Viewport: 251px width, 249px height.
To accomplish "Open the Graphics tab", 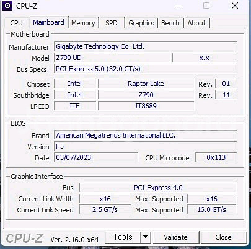I will click(141, 23).
